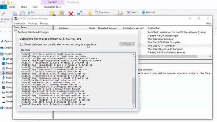Click the Properties checkmark icon in Explorer

(x=120, y=13)
